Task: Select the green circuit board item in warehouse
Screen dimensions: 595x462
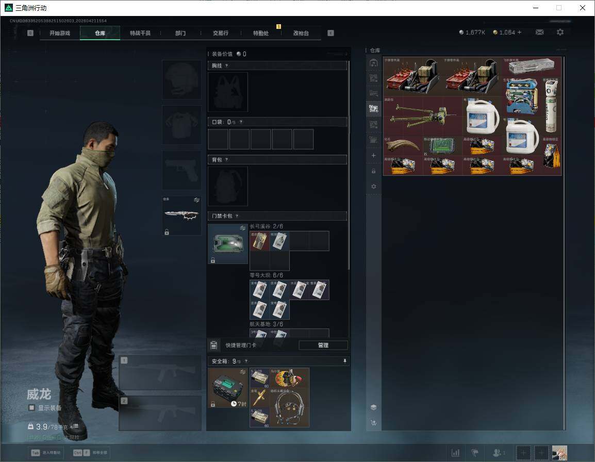Action: (x=442, y=146)
